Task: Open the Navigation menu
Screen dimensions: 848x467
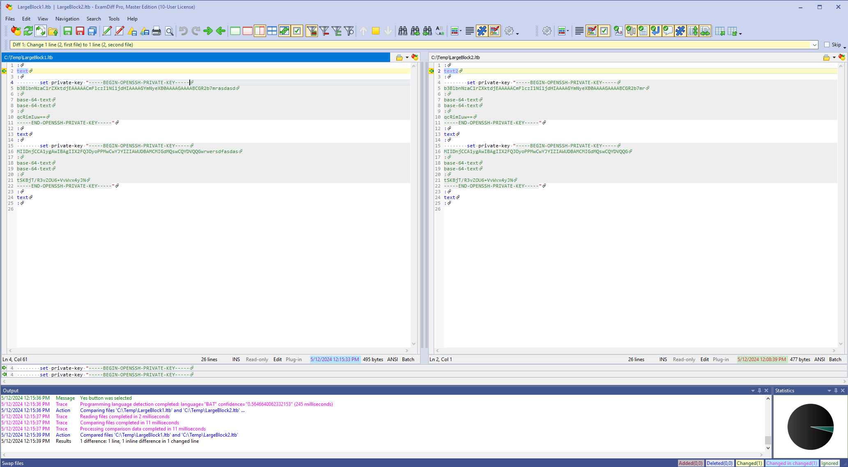Action: (x=67, y=19)
